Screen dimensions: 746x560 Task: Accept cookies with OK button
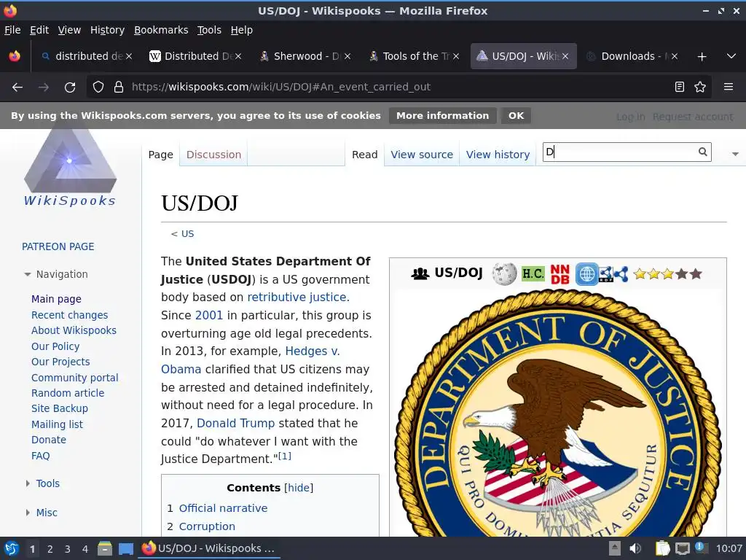[516, 116]
